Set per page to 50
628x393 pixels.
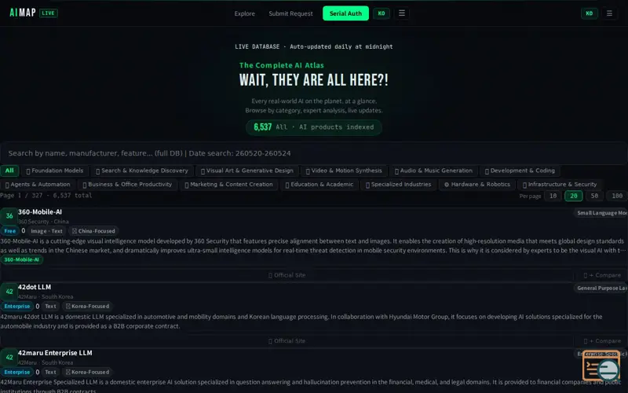point(594,196)
